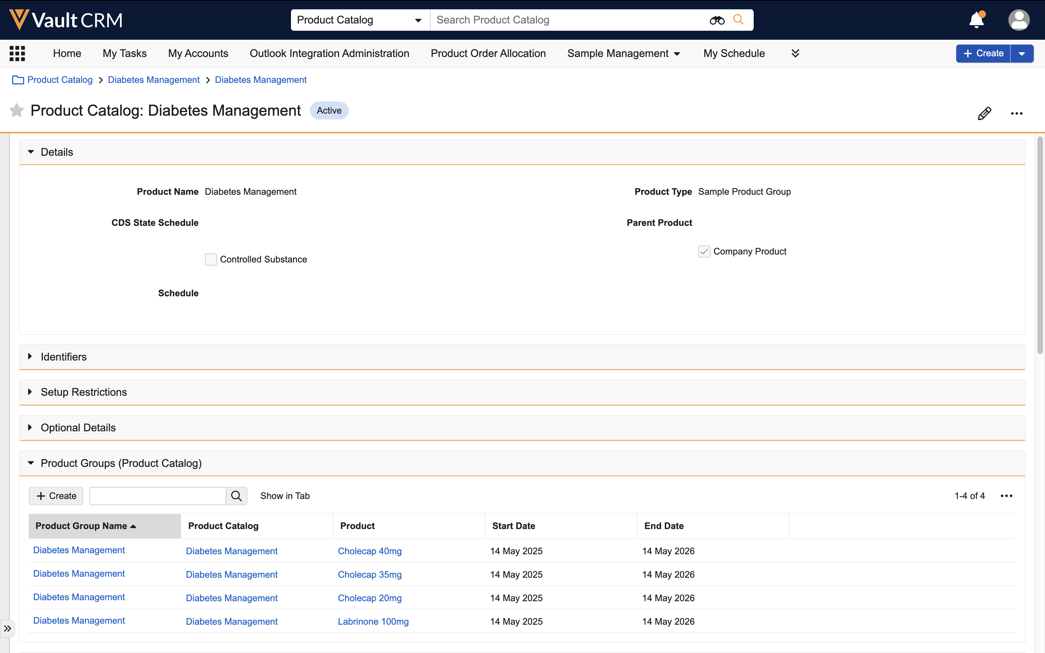Open Sample Management tab menu
This screenshot has height=653, width=1045.
(623, 54)
